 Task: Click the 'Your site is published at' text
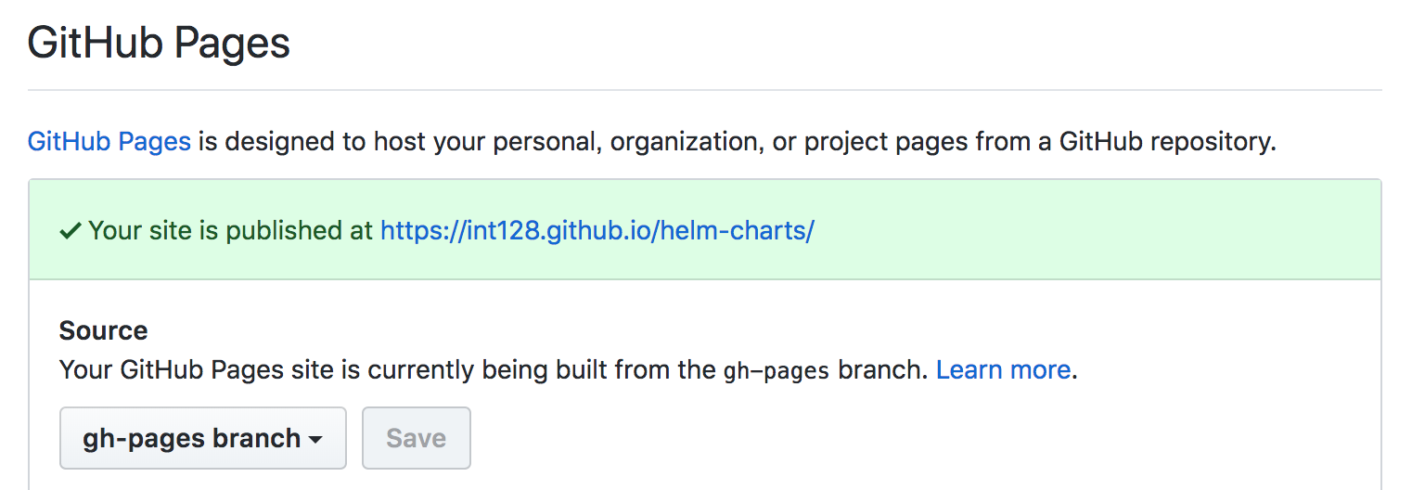click(x=231, y=230)
